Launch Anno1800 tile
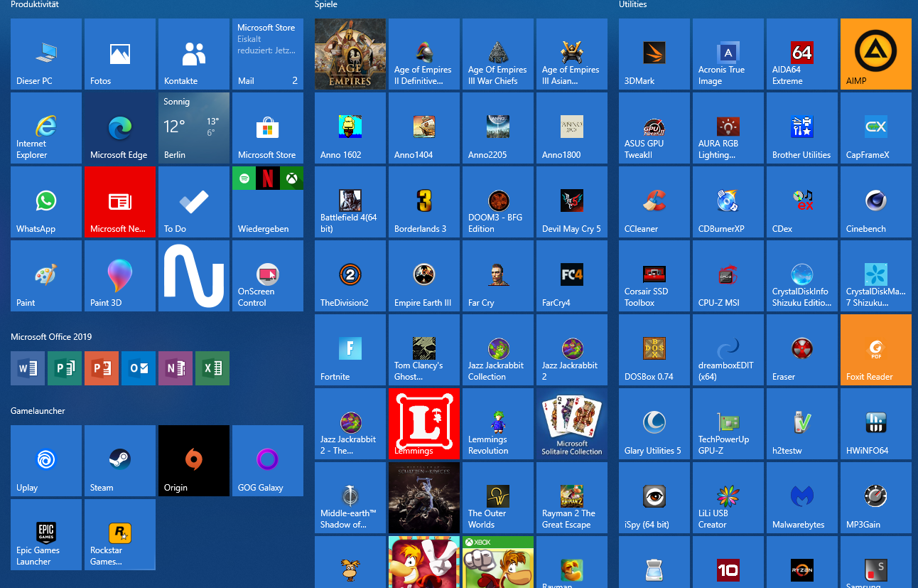The image size is (918, 588). (572, 128)
